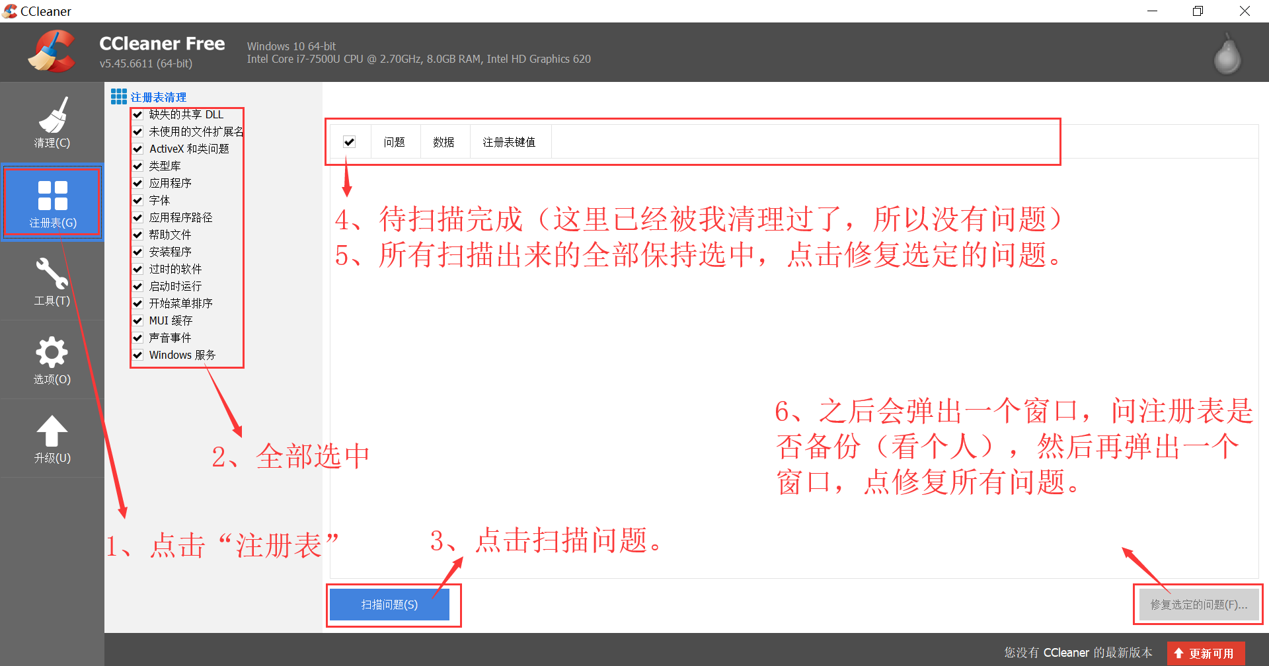
Task: Uncheck the 类型库 checkbox
Action: tap(138, 166)
